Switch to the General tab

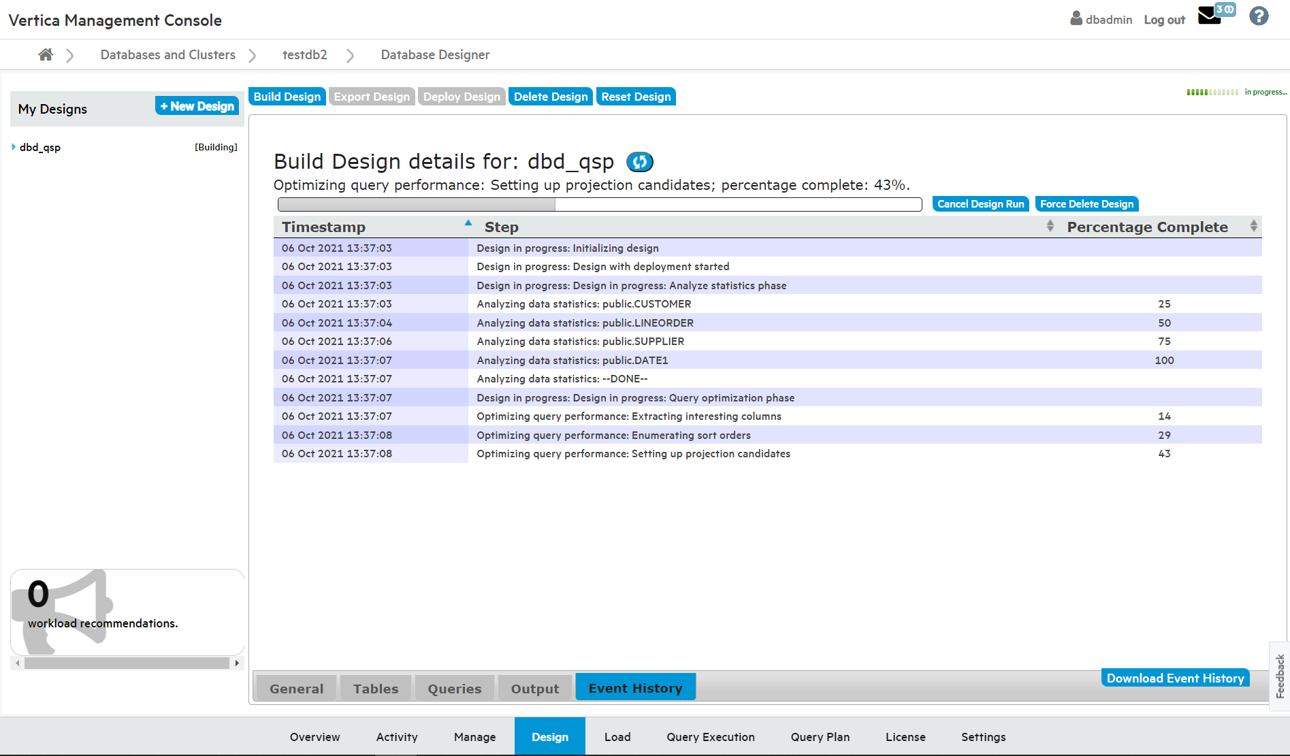[x=296, y=689]
